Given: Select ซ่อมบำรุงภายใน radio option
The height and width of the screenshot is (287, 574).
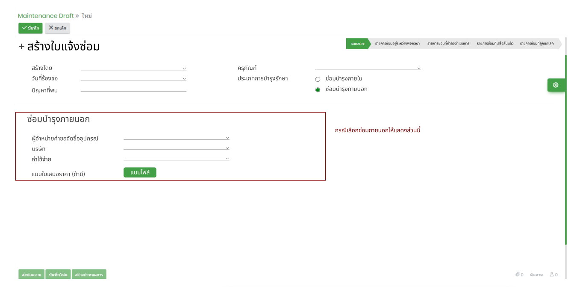Looking at the screenshot, I should pyautogui.click(x=318, y=79).
